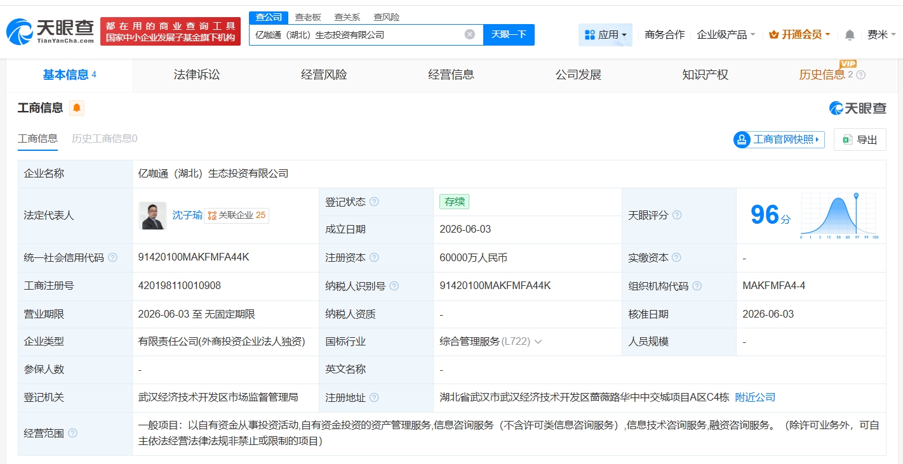Click the 工商官网快照 button
This screenshot has width=903, height=464.
(779, 139)
